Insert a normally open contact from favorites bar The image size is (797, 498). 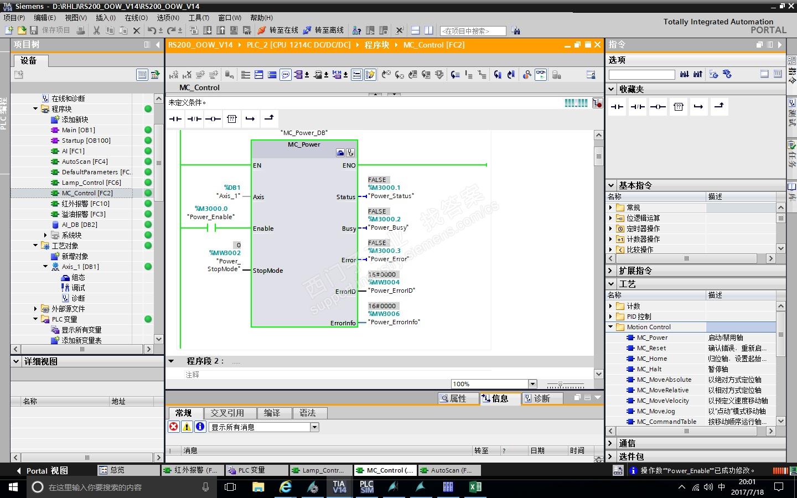pos(175,118)
